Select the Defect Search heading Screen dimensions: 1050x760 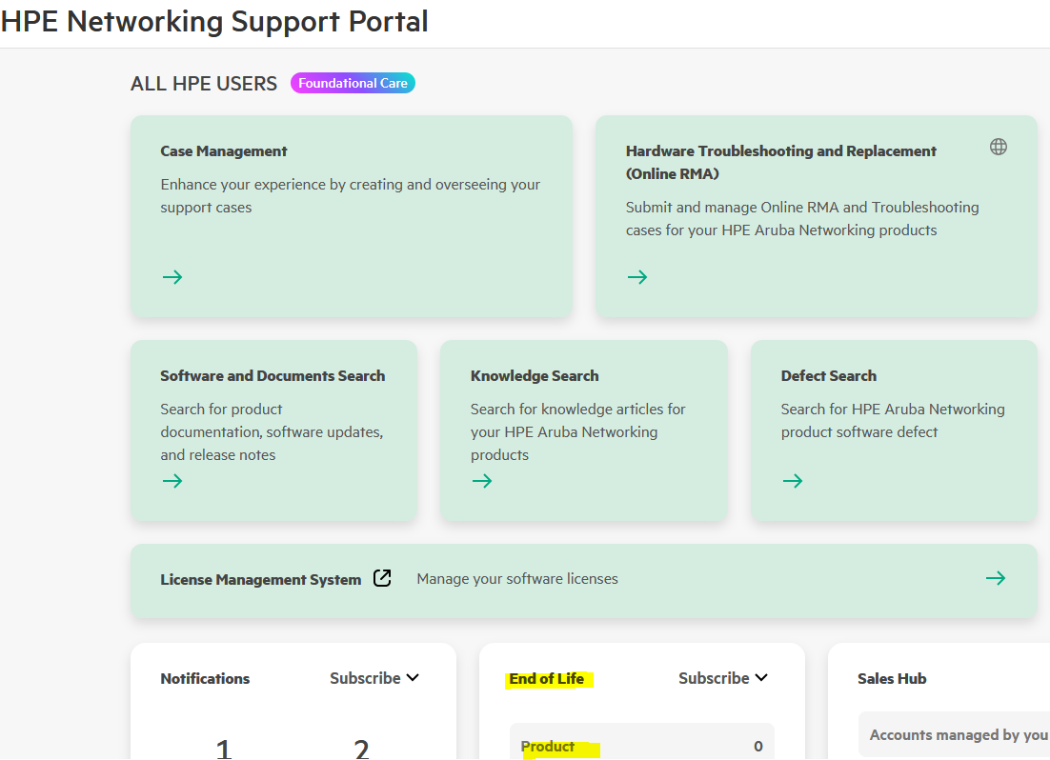828,376
